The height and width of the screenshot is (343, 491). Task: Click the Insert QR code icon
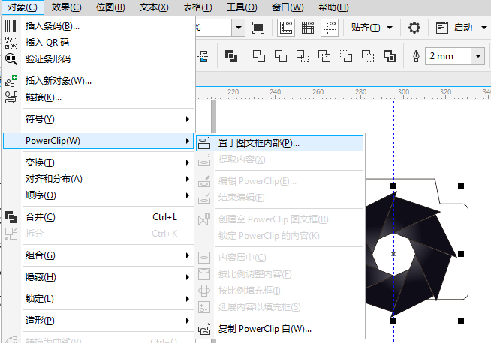pos(11,42)
